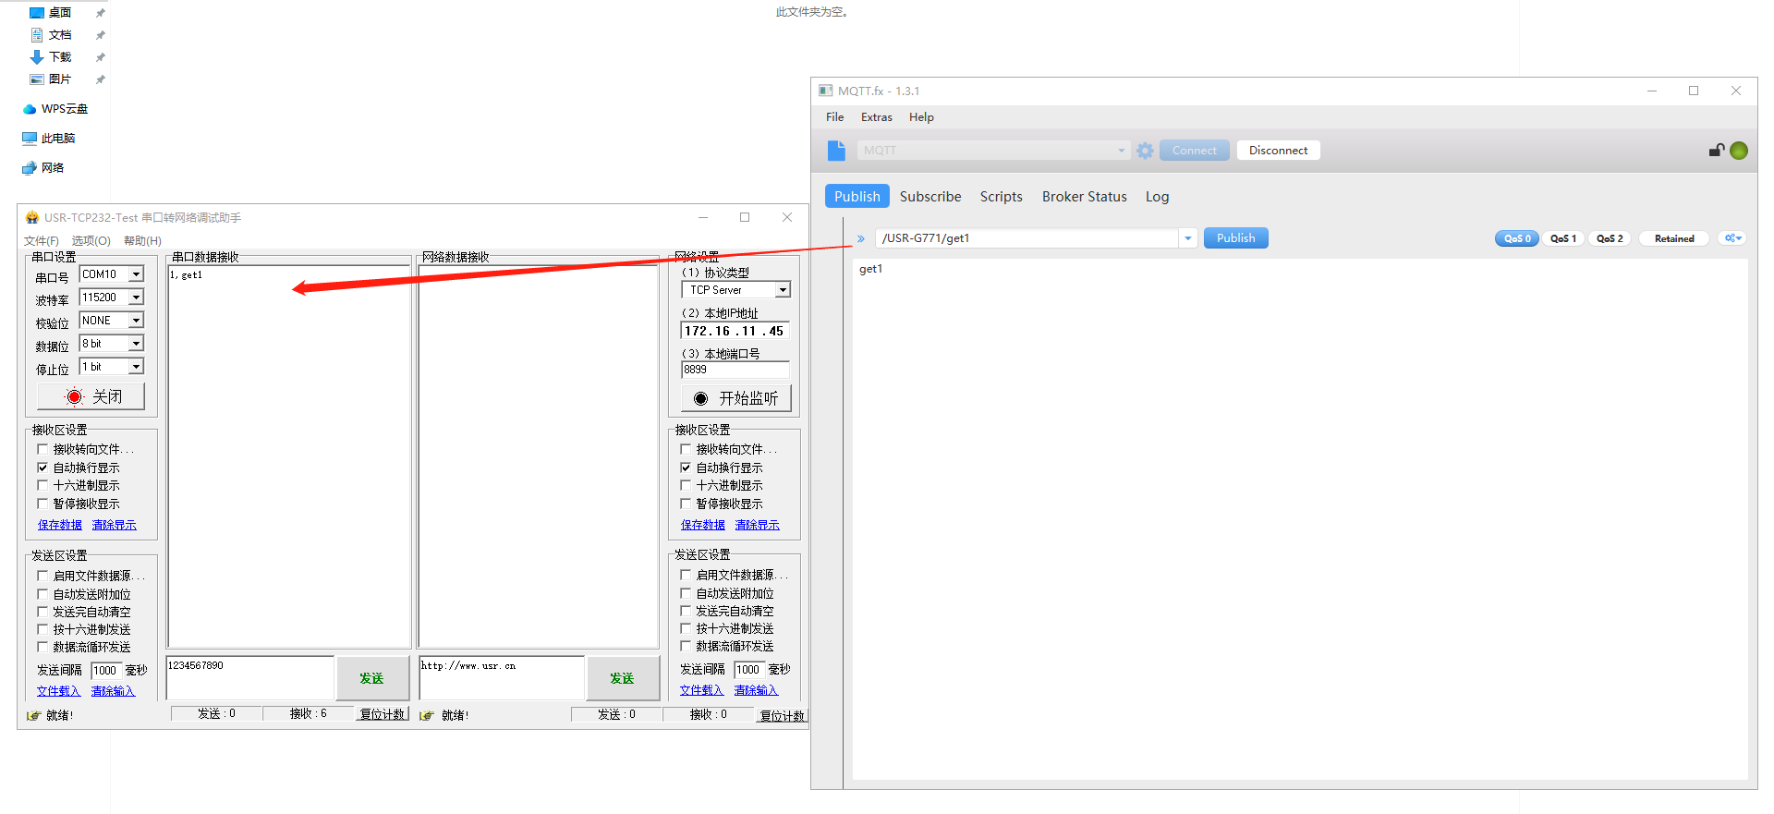
Task: Open the Extras menu
Action: pyautogui.click(x=876, y=117)
